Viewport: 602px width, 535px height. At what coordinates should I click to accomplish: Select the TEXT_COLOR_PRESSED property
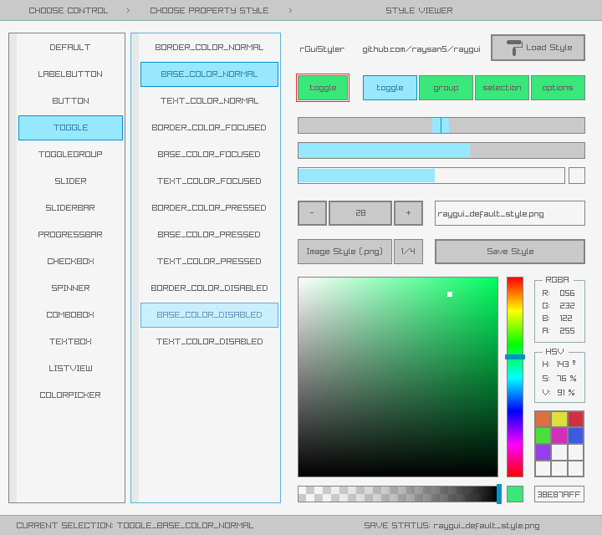coord(209,262)
